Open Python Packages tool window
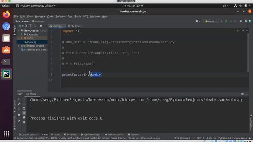Screen dimensions: 253x142 pos(91,135)
